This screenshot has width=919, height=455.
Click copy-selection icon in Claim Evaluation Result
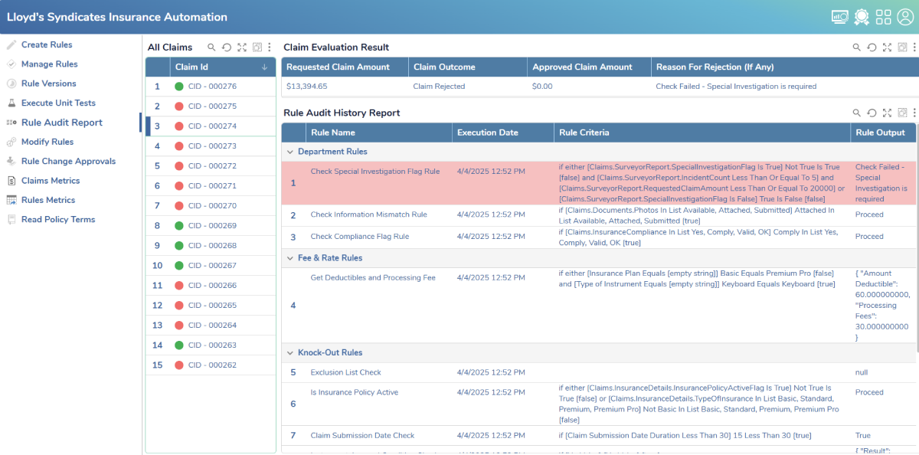[x=902, y=47]
